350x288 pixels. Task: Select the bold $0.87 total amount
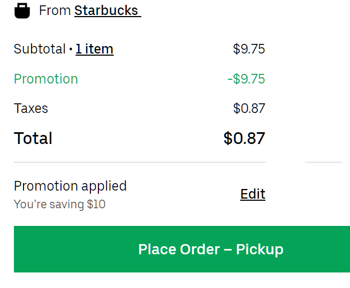[245, 138]
